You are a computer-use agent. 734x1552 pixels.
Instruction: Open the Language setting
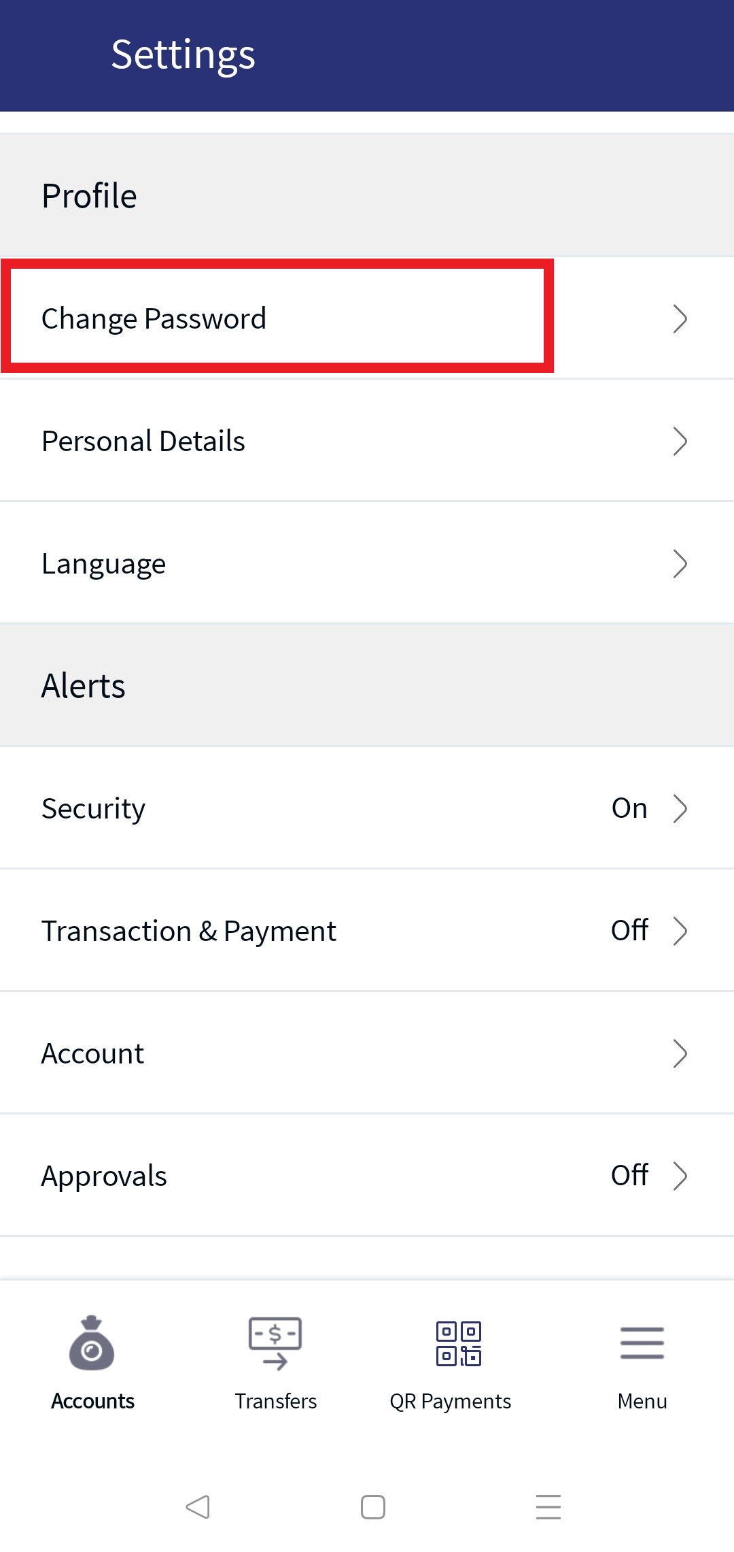367,563
